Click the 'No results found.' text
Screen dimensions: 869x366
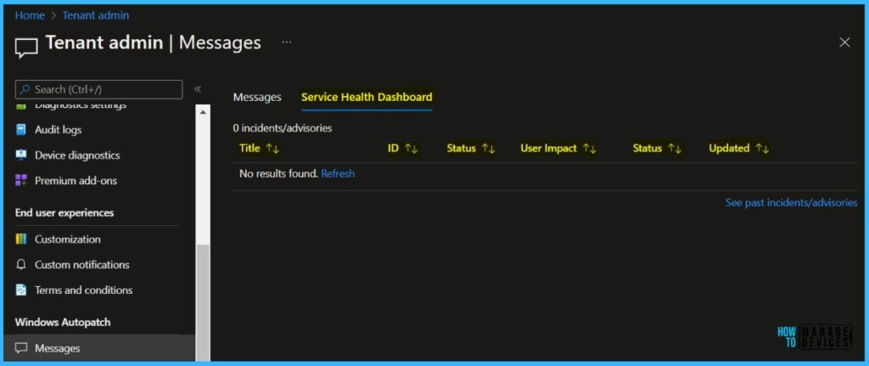point(278,173)
